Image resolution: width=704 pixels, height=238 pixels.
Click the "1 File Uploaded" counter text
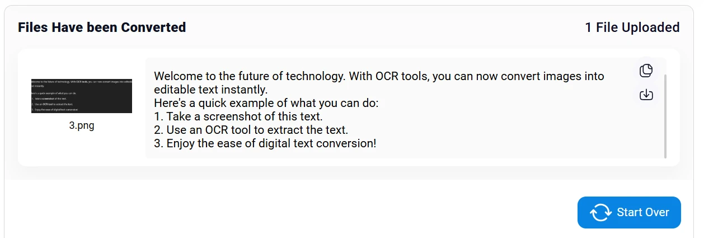632,27
